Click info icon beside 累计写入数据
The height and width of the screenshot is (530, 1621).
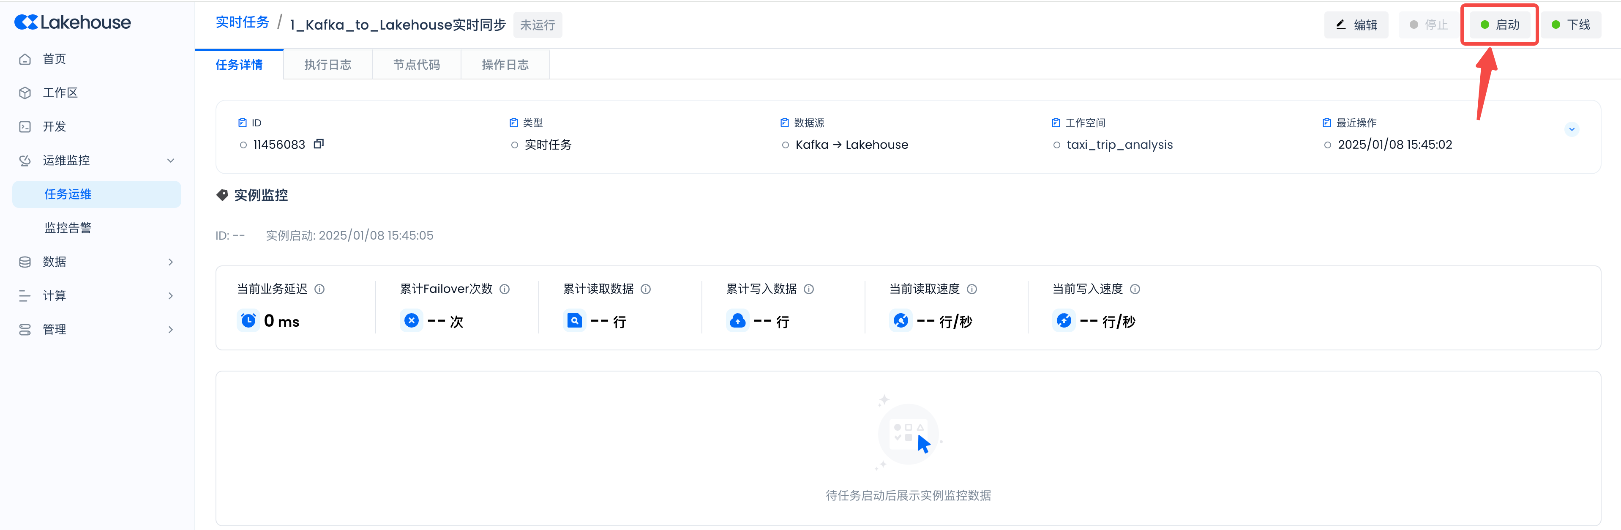809,289
